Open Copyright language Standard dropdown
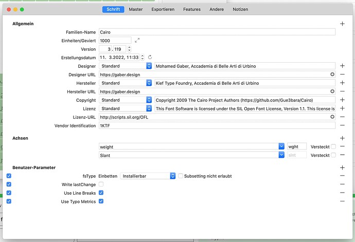The width and height of the screenshot is (355, 242). (125, 100)
